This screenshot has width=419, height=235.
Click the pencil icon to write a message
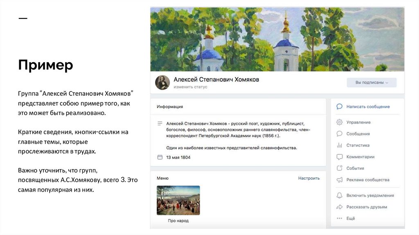(339, 107)
